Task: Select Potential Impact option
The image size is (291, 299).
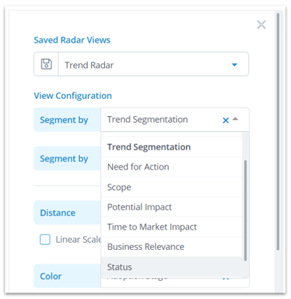Action: click(x=172, y=207)
